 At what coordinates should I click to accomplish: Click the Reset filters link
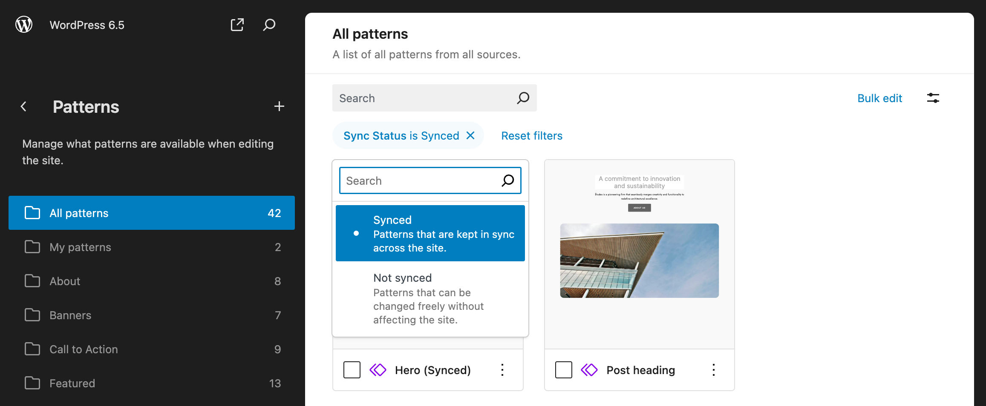tap(531, 136)
